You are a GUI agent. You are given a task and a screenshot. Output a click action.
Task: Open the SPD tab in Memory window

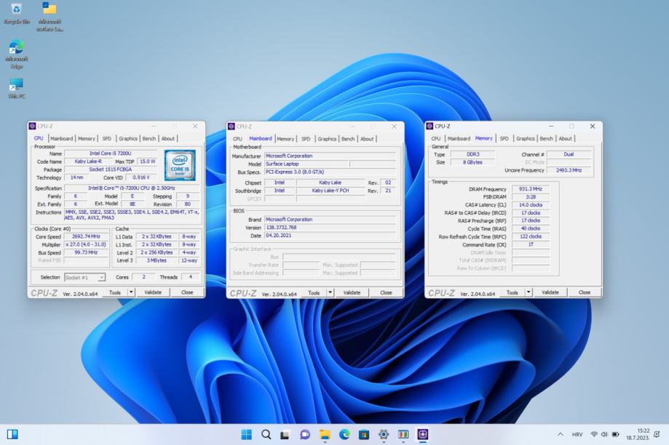pos(504,138)
